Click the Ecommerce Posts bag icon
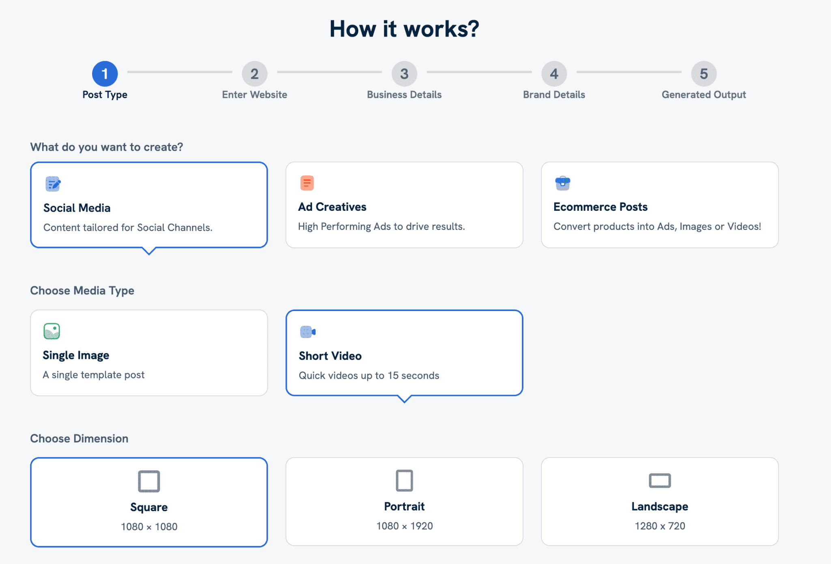Image resolution: width=831 pixels, height=564 pixels. (562, 183)
